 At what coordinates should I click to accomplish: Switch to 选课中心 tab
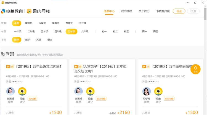click(x=109, y=11)
